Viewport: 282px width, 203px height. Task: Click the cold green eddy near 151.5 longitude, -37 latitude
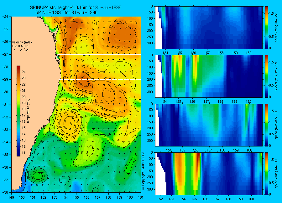point(38,176)
